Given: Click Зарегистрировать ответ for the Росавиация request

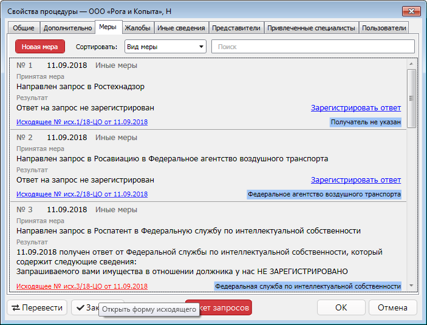Looking at the screenshot, I should 355,180.
